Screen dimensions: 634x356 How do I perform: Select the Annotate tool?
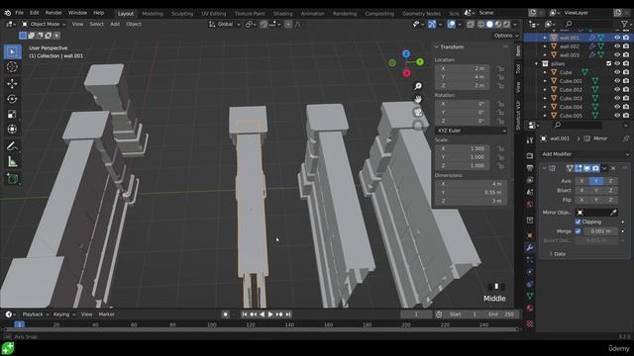pos(12,146)
